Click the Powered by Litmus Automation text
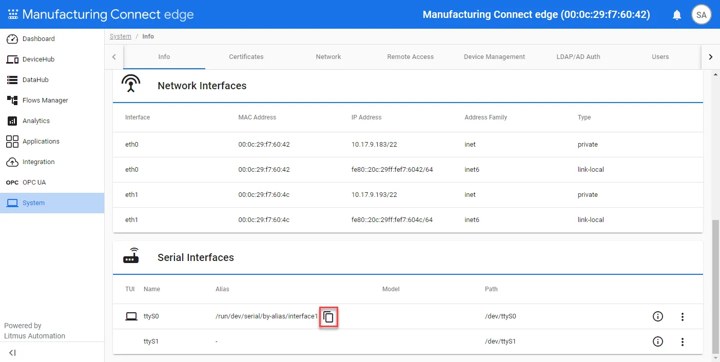 click(35, 331)
